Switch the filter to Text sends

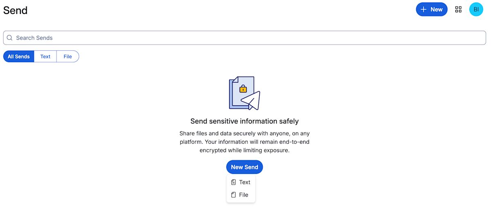pos(45,56)
